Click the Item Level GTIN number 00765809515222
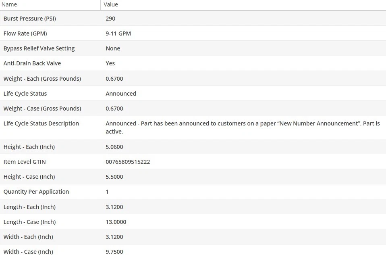Screen dimensions: 386x255 128,162
